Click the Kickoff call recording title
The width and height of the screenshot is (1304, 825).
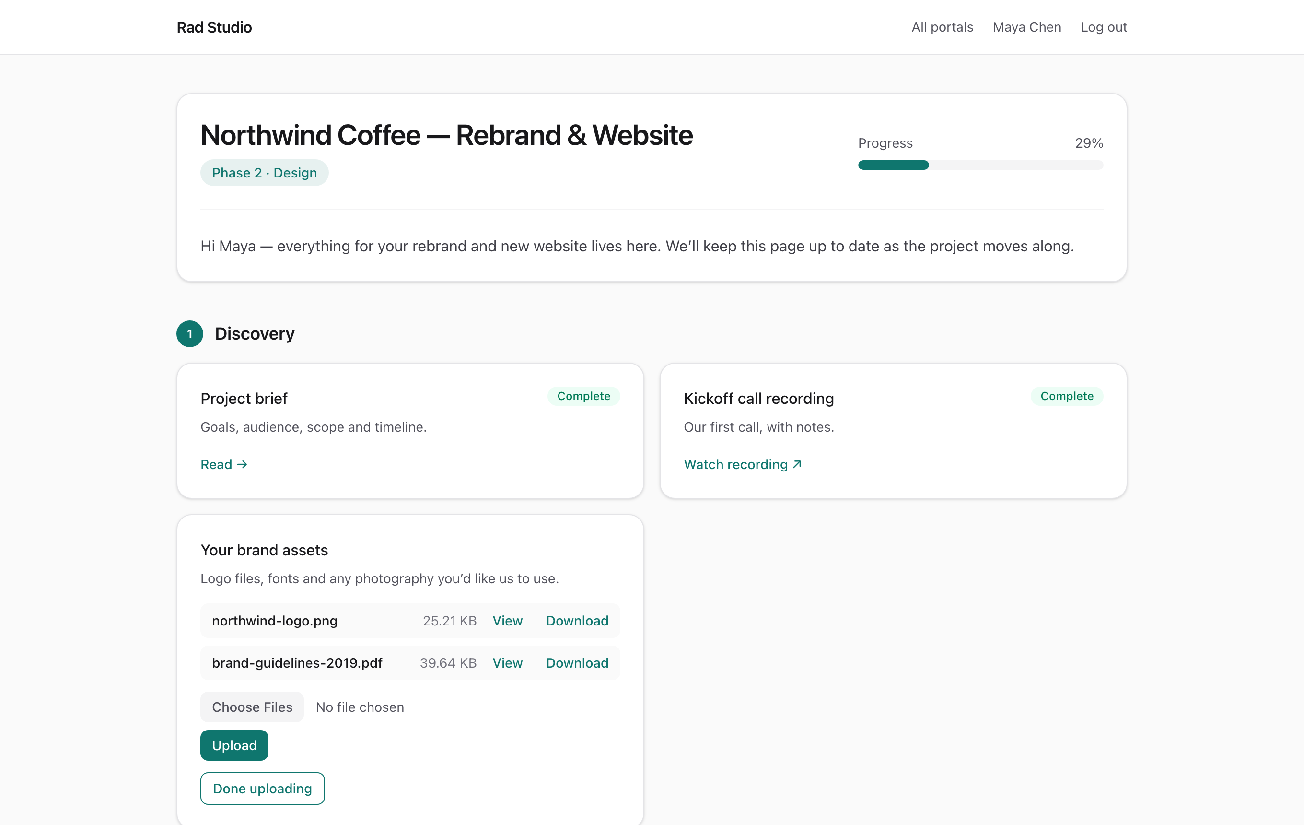tap(758, 399)
